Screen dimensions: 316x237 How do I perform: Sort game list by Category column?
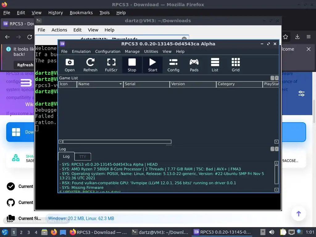click(x=239, y=84)
